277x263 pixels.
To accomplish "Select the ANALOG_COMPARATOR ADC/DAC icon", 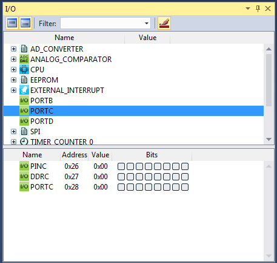I will point(24,59).
